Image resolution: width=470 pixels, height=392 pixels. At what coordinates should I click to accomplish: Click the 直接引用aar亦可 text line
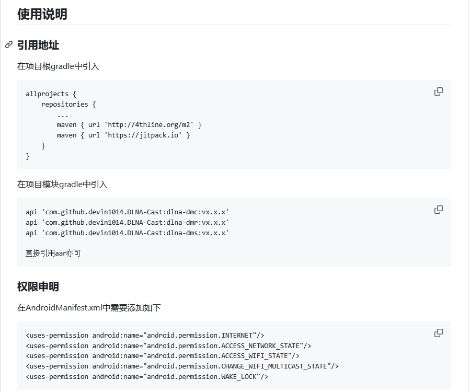pos(53,253)
